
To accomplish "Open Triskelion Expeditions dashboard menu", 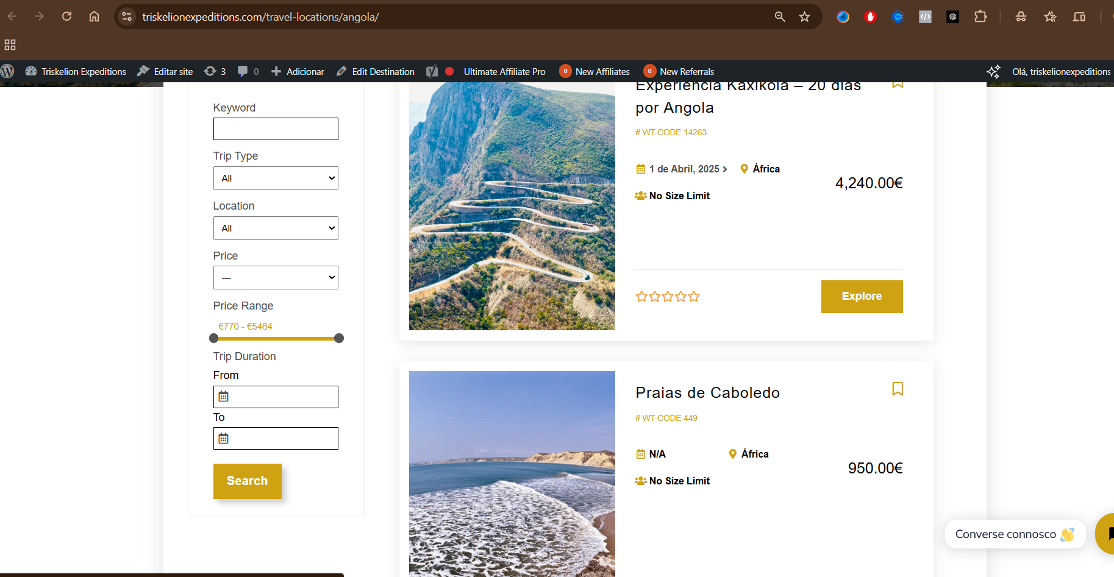I will 76,71.
